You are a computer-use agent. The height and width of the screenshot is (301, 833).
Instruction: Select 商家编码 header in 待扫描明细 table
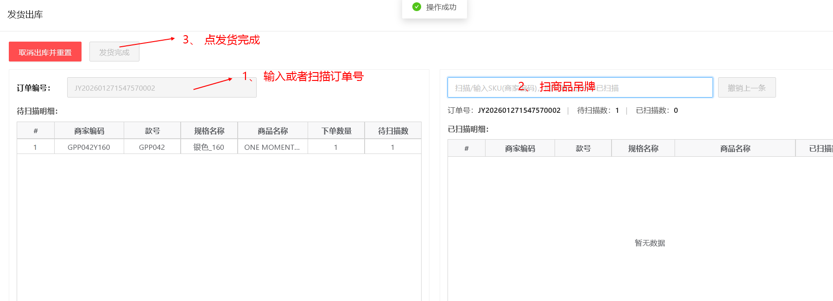[x=89, y=131]
